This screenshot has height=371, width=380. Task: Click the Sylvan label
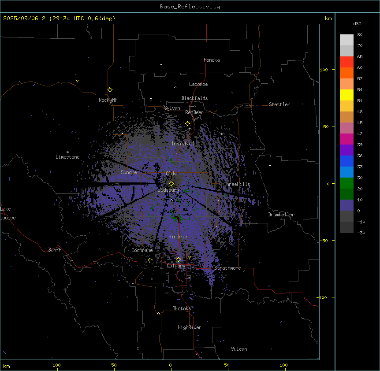[172, 108]
